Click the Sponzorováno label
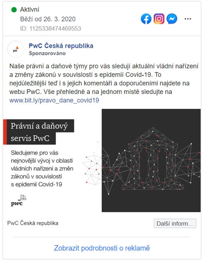 (x=47, y=53)
